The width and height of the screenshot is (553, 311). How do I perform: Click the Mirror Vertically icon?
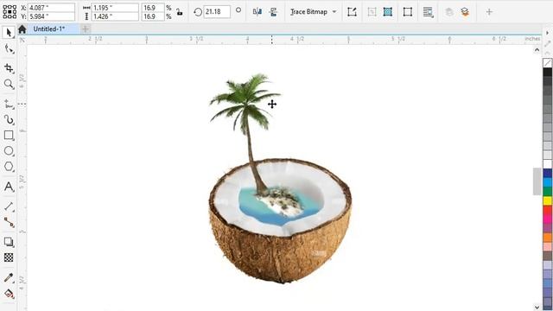click(273, 11)
